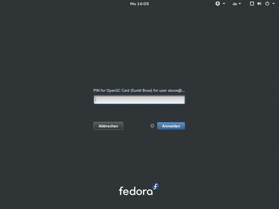This screenshot has height=209, width=279.
Task: Open the accessibility menu icon
Action: tap(218, 4)
